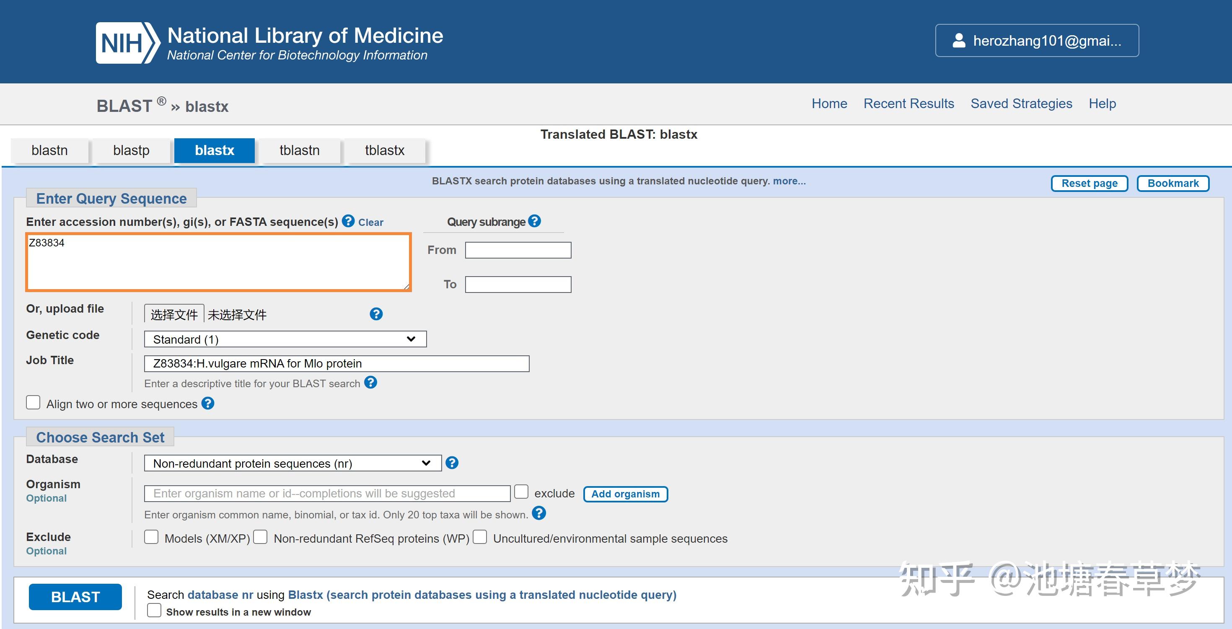
Task: Click the user account profile icon
Action: click(x=958, y=41)
